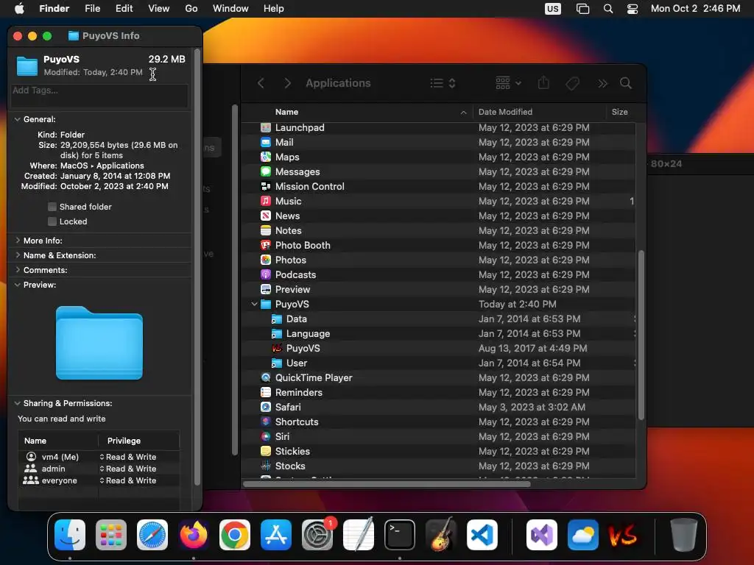Open the App Store Dock icon
Screen dimensions: 754x565
[x=276, y=535]
